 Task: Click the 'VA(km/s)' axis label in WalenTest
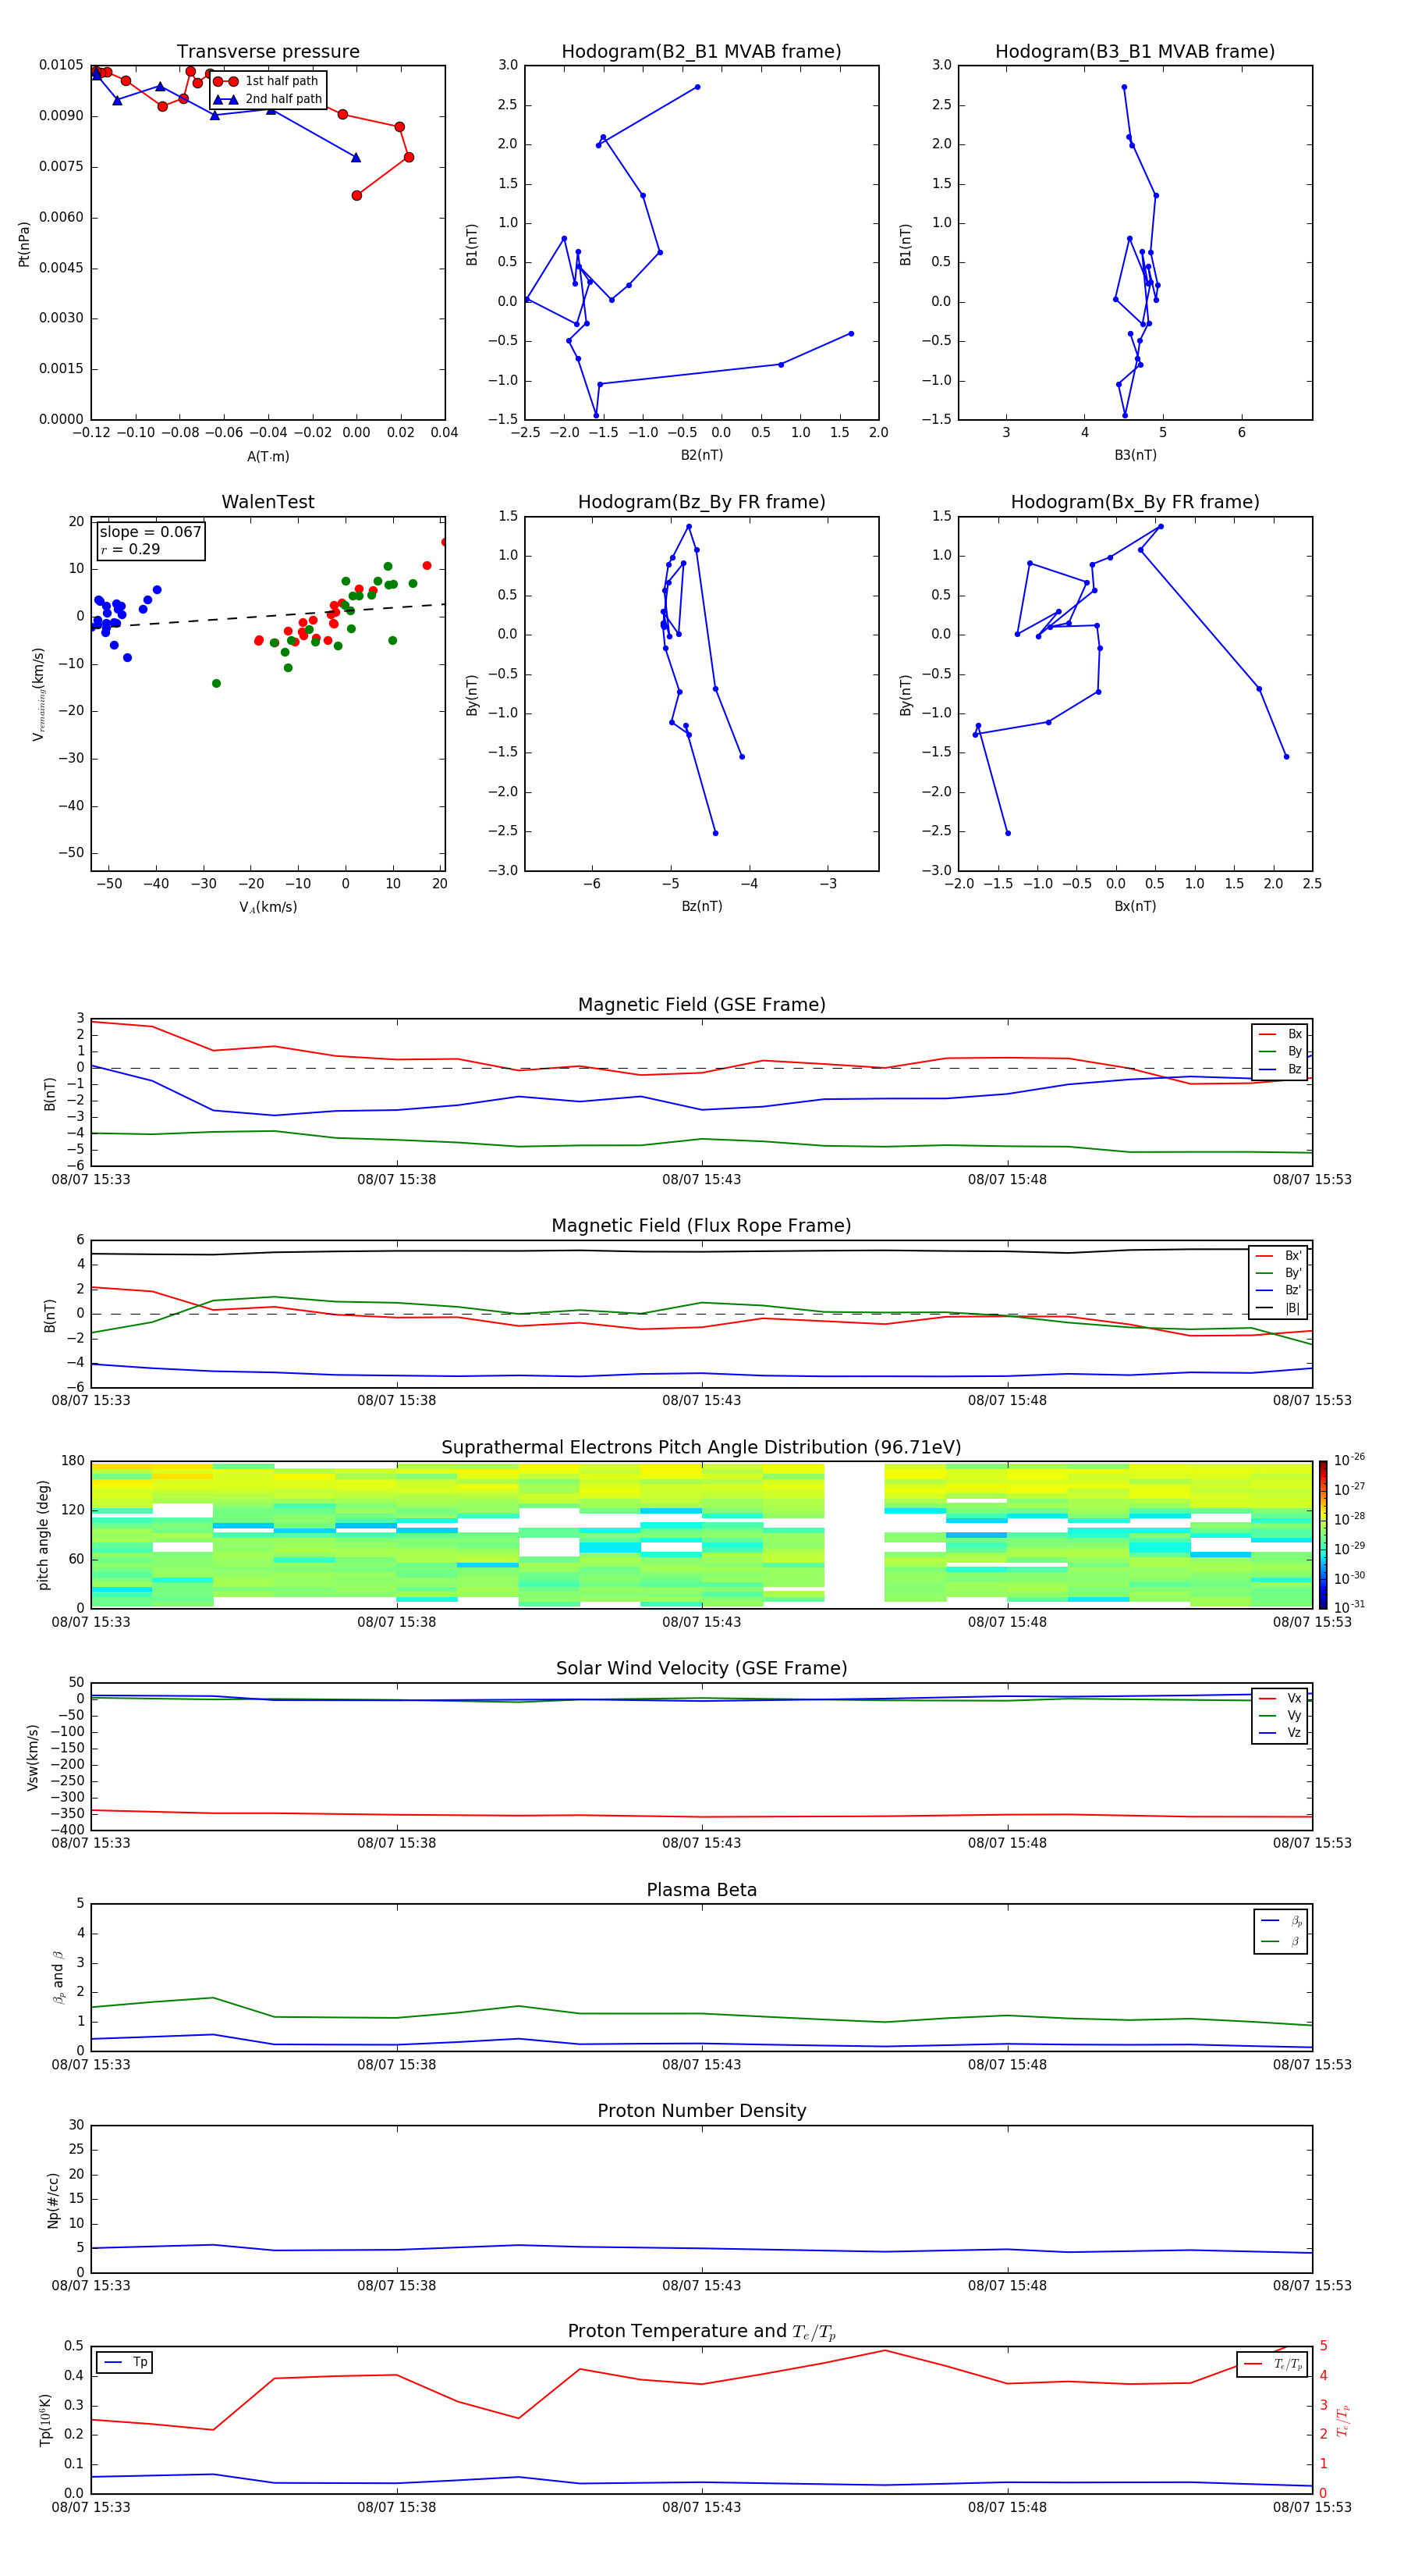[268, 908]
